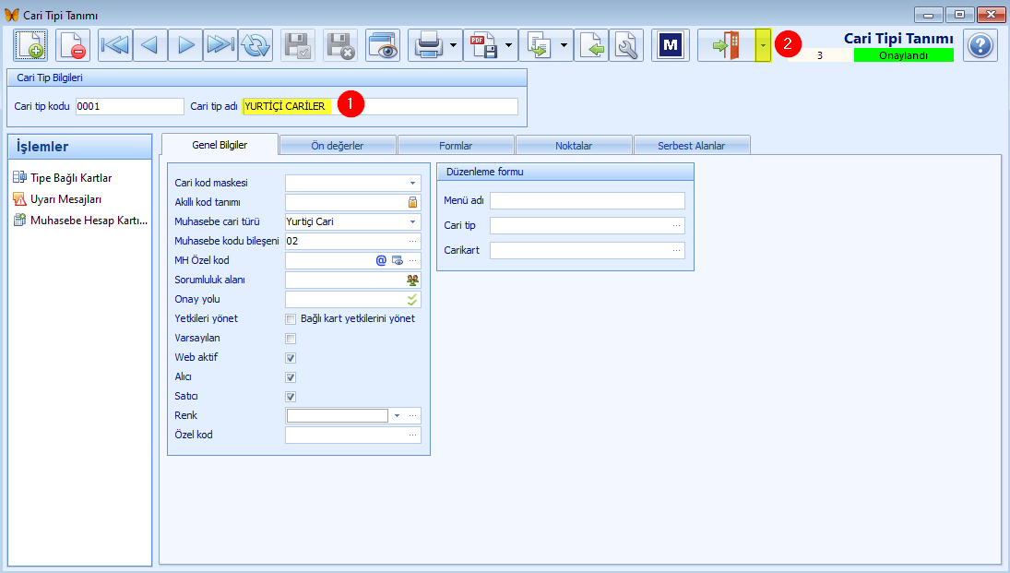Switch to the Ön değerler tab
1010x573 pixels.
(338, 146)
